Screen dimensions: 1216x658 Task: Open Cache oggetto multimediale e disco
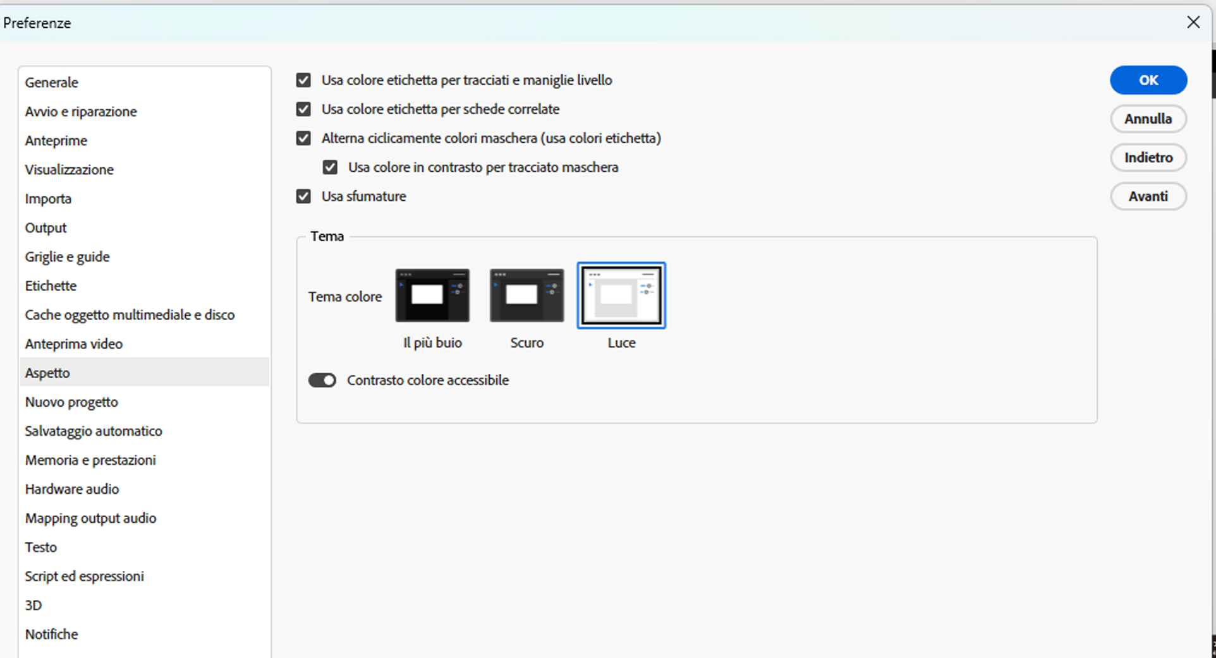[x=144, y=315]
